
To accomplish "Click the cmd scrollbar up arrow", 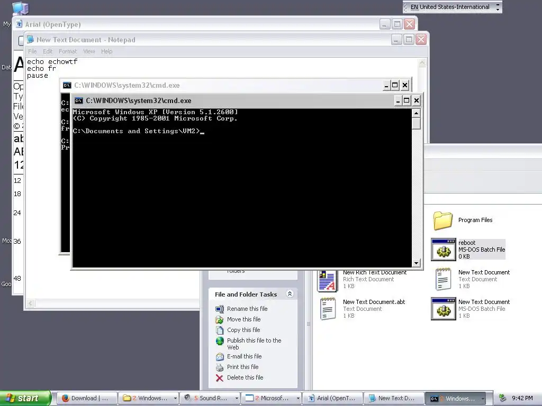I will coord(416,113).
